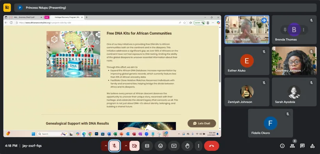Click the yellow icon at top-left corner
Screen dimensions: 320x154
pyautogui.click(x=7, y=8)
